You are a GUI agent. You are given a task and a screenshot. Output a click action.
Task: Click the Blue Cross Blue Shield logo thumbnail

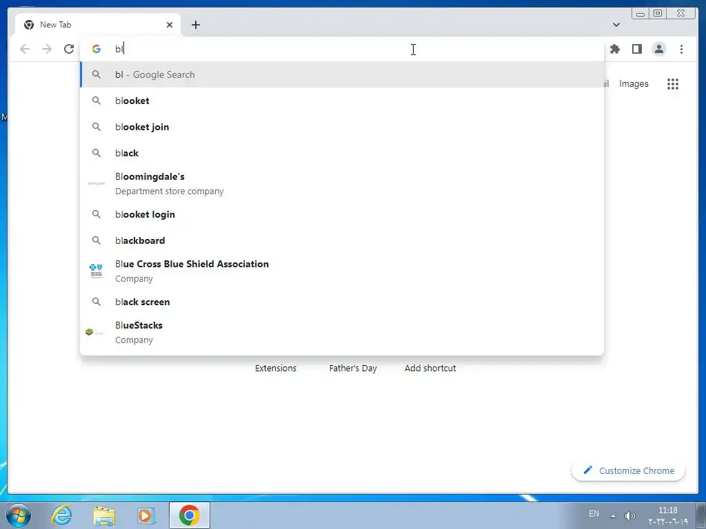point(97,270)
